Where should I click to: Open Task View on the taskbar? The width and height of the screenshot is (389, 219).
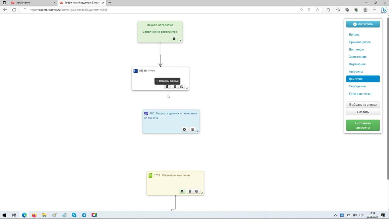[14, 215]
